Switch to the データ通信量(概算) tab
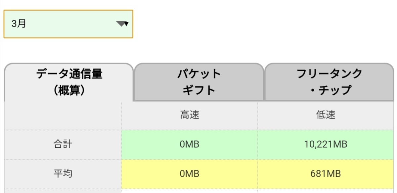Image resolution: width=397 pixels, height=193 pixels. (69, 82)
